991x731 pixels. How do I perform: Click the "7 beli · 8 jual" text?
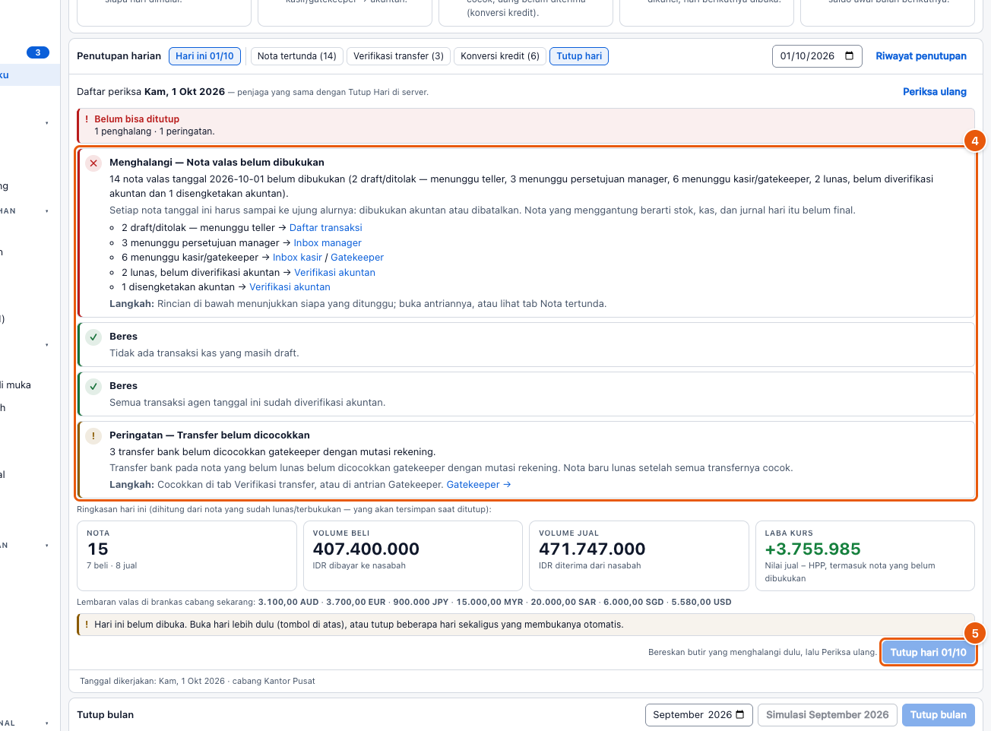tap(112, 566)
